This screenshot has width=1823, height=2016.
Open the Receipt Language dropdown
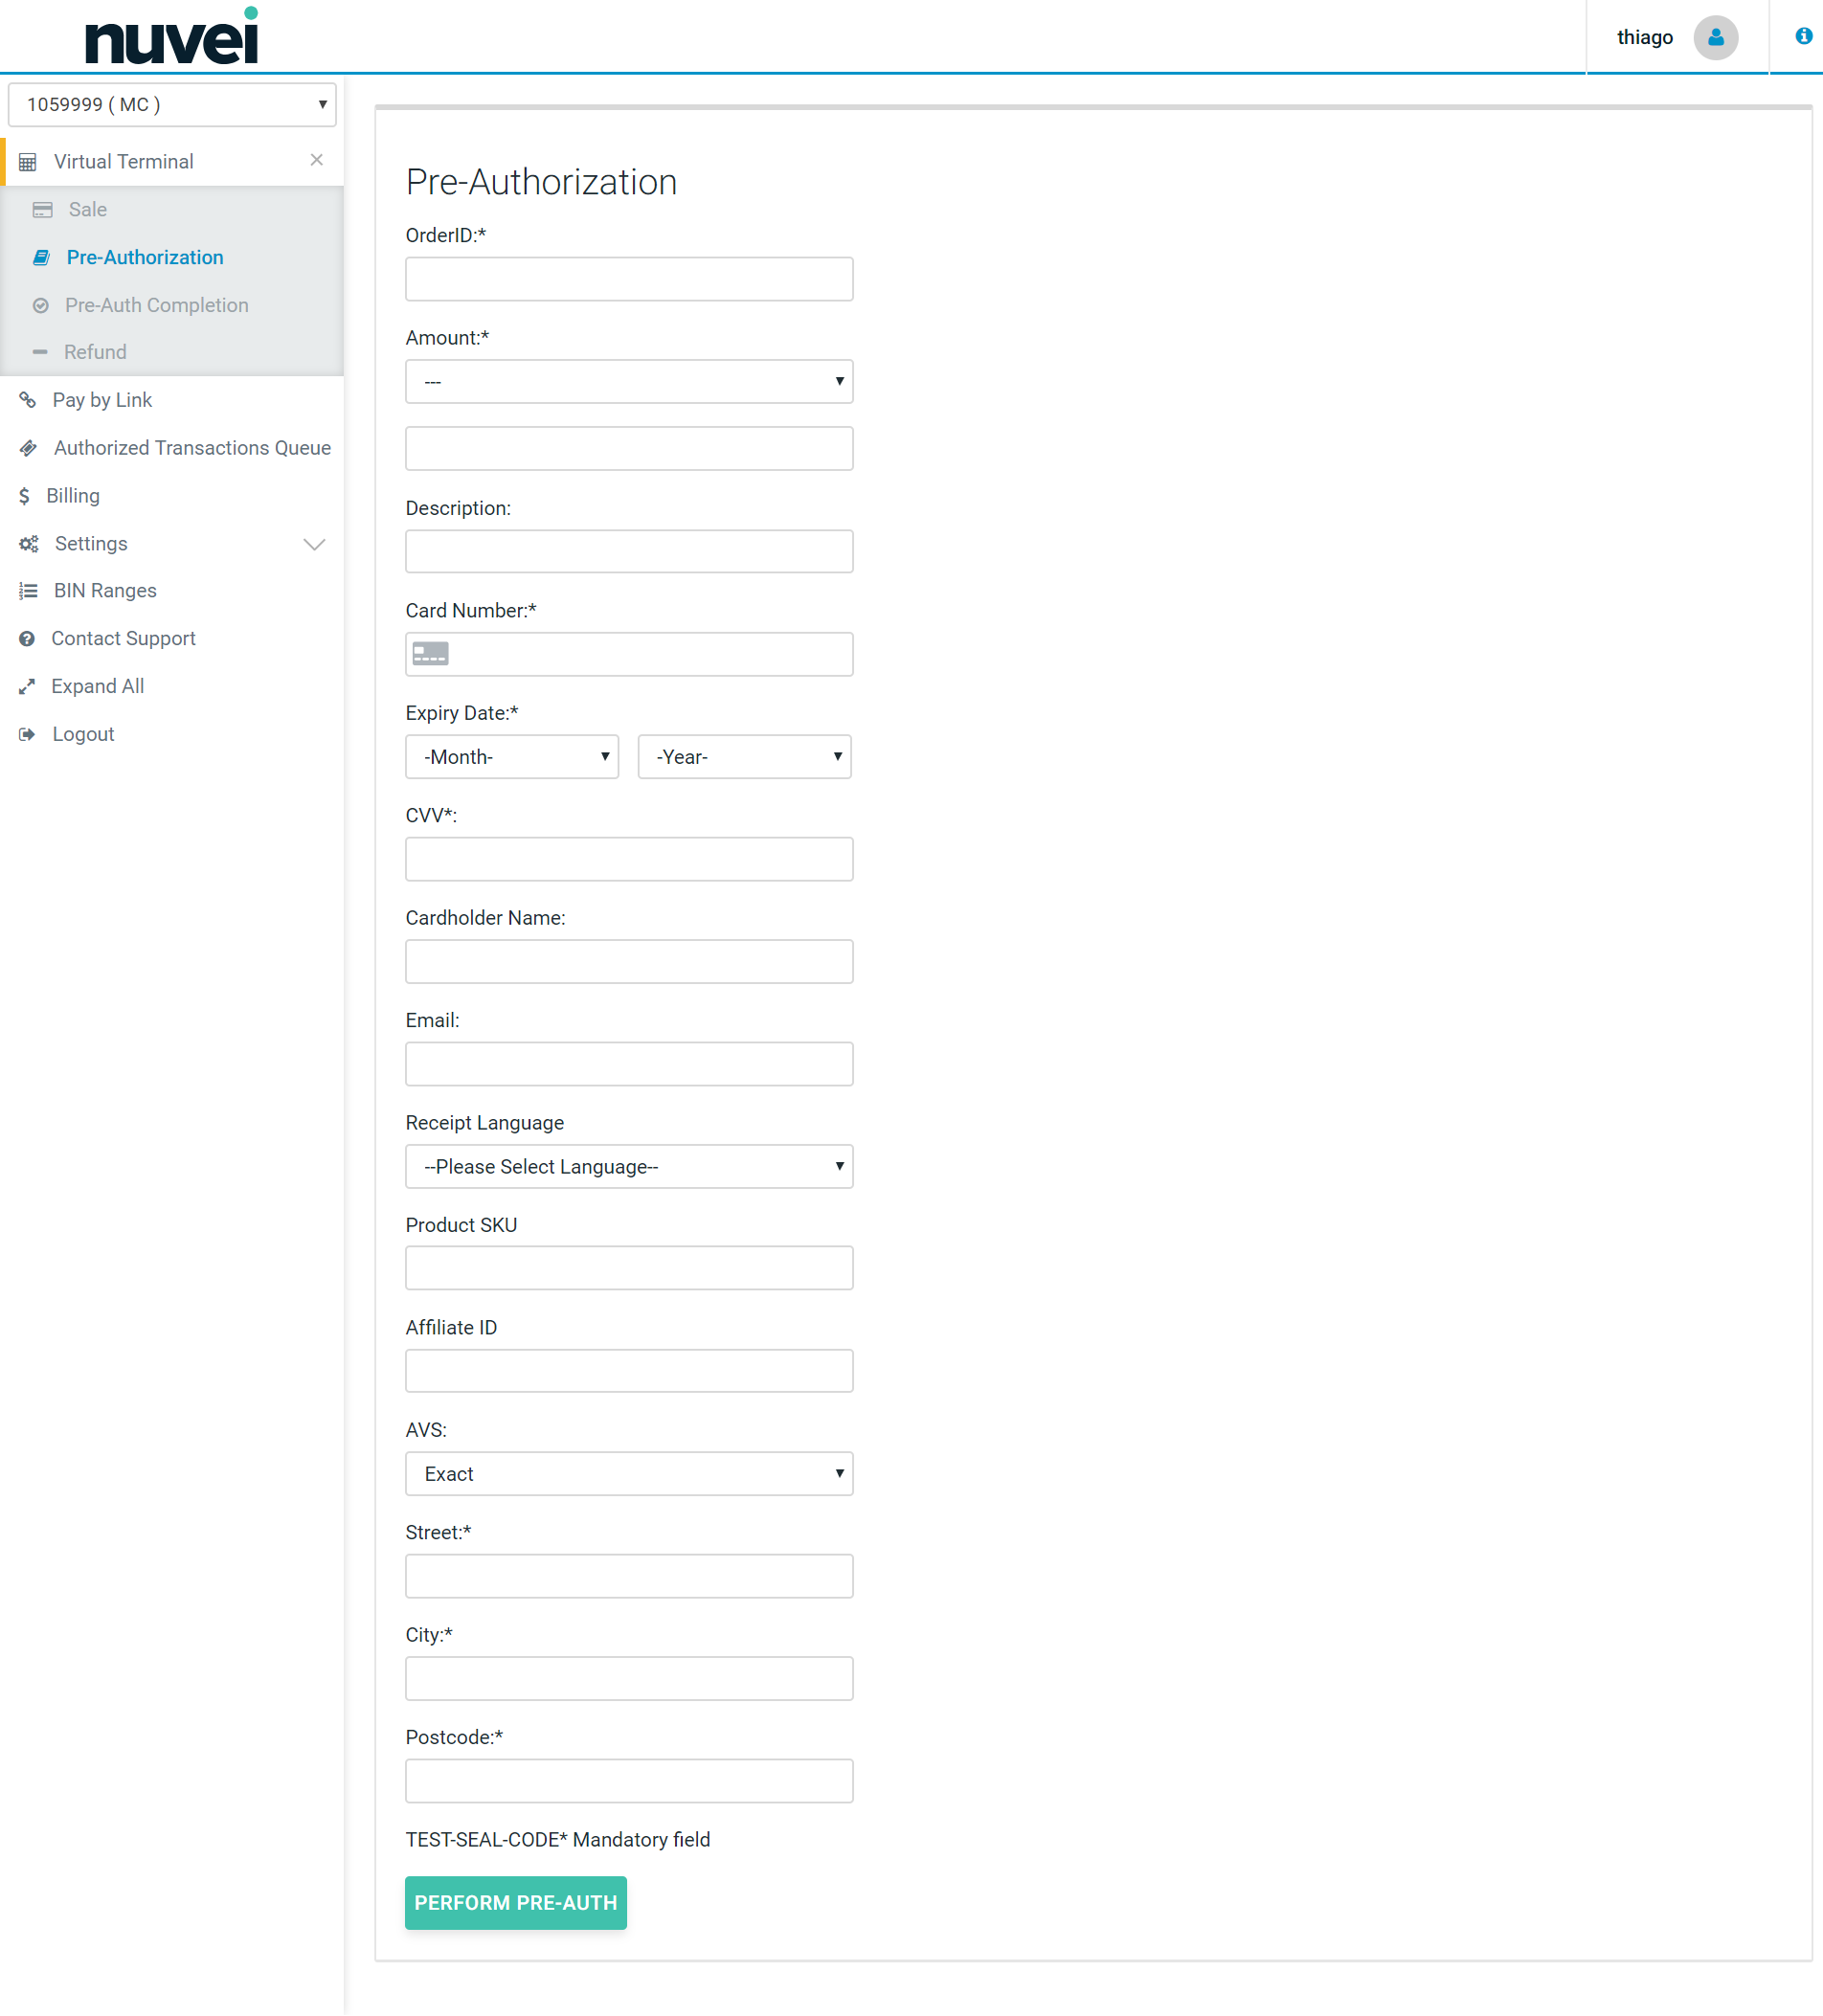point(628,1166)
